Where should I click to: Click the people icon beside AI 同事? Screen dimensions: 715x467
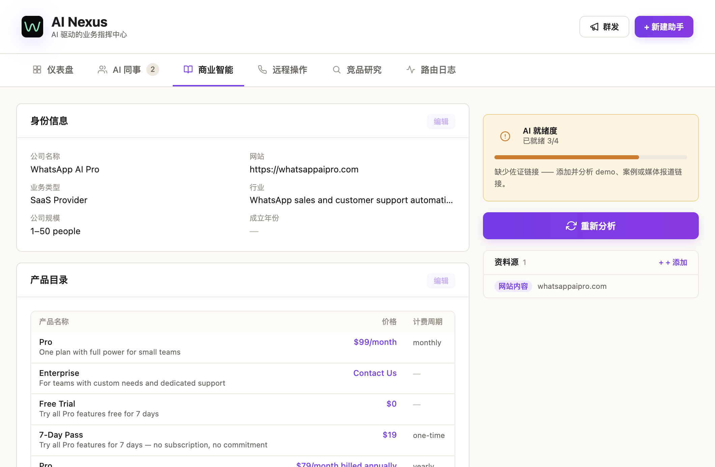(x=103, y=70)
